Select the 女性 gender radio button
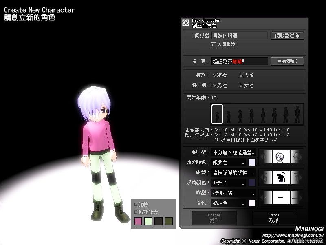Image resolution: width=326 pixels, height=245 pixels. [241, 86]
